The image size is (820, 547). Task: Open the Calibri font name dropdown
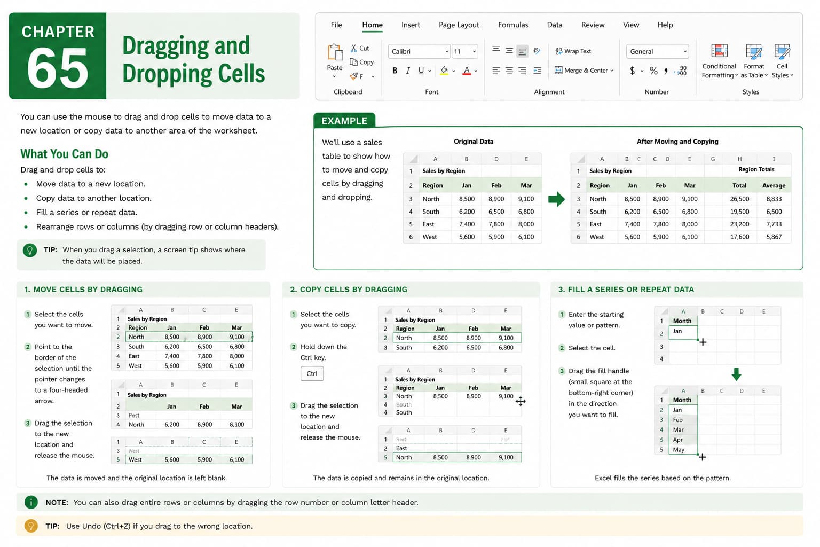click(446, 51)
